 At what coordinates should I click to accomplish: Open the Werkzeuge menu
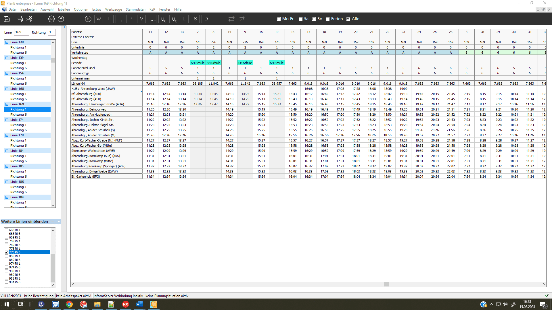113,9
